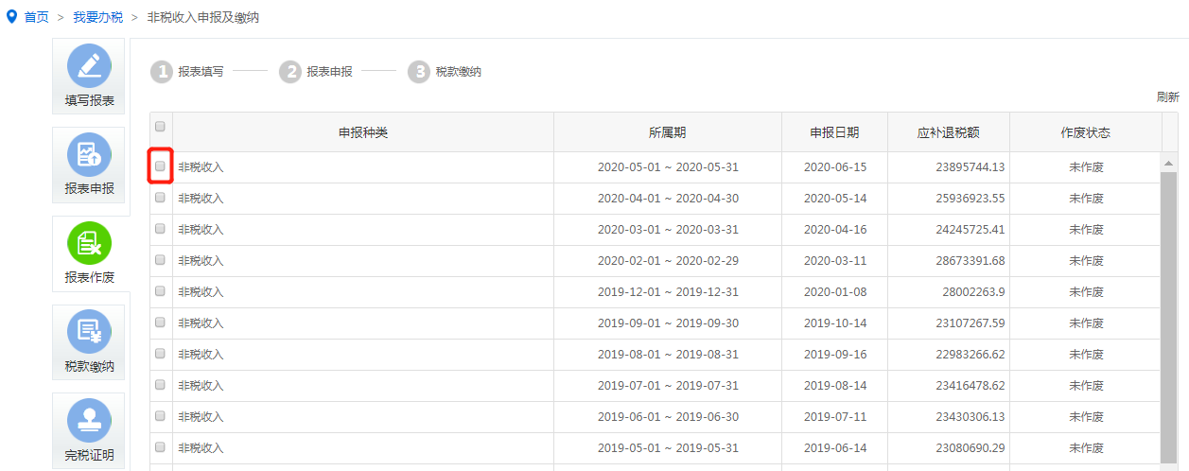This screenshot has width=1189, height=471.
Task: Go to 首页 in the breadcrumb
Action: click(36, 17)
